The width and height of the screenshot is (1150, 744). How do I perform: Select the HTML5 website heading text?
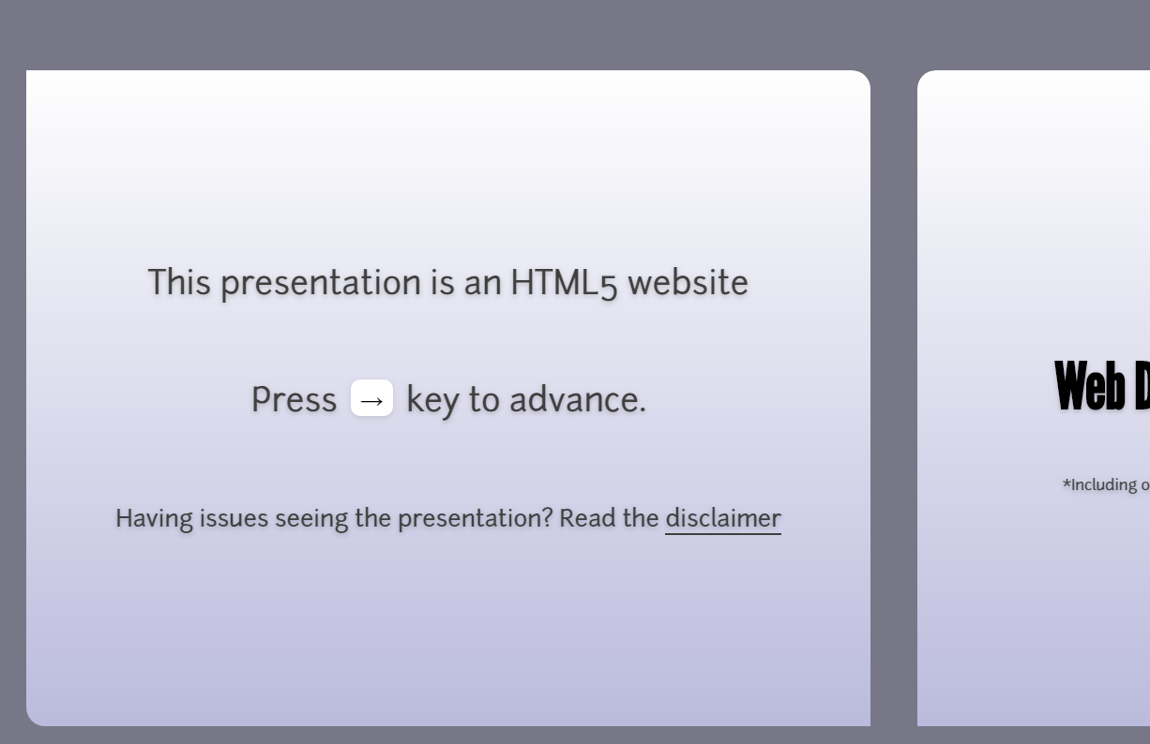(448, 282)
